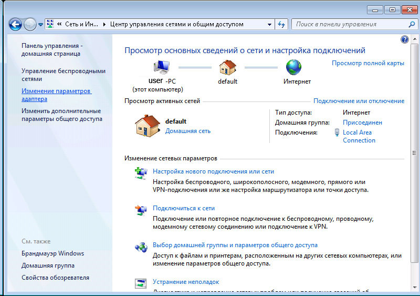This screenshot has height=296, width=420.
Task: Open help via the blue question mark
Action: (x=404, y=40)
